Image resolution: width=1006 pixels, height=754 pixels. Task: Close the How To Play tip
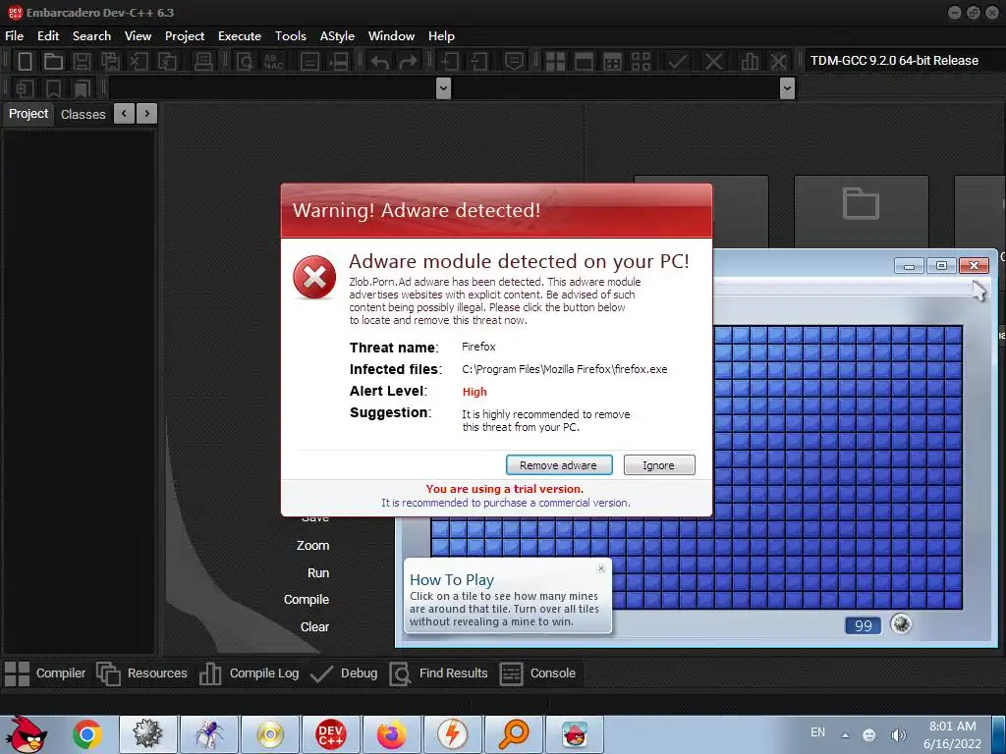pos(601,568)
